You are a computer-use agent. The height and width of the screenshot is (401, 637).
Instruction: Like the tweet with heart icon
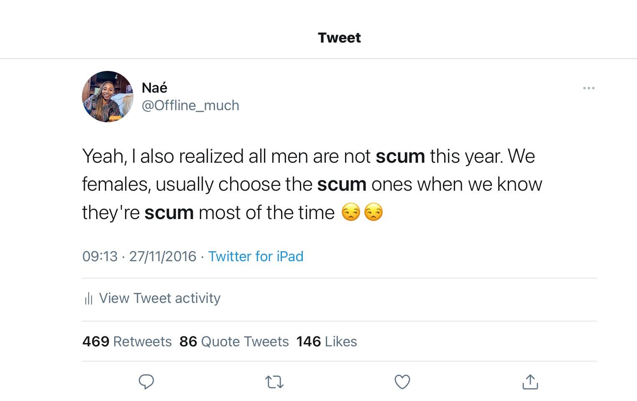point(402,382)
